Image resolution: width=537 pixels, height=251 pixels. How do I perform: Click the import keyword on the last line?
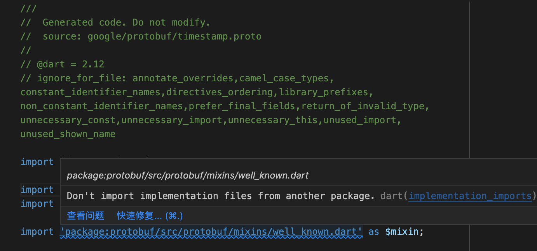(x=37, y=231)
